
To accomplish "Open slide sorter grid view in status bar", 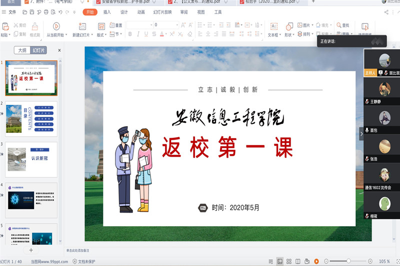I will (x=289, y=261).
